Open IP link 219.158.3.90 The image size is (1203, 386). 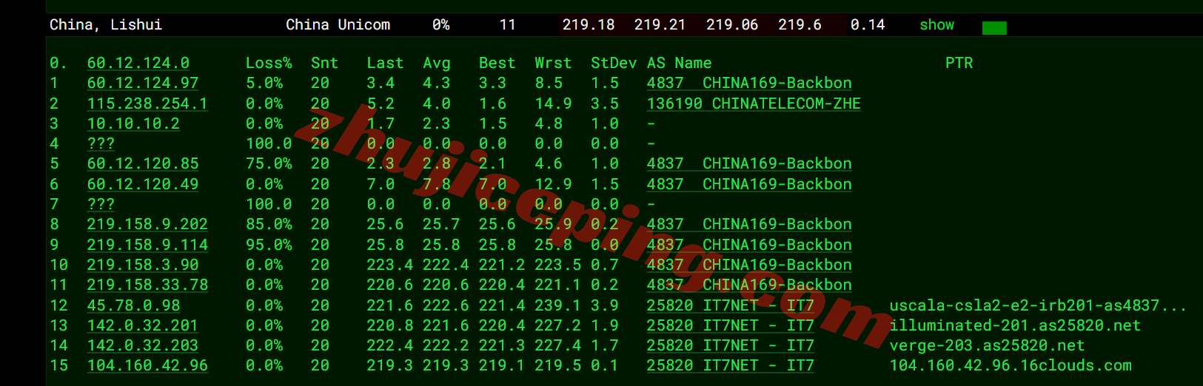143,265
